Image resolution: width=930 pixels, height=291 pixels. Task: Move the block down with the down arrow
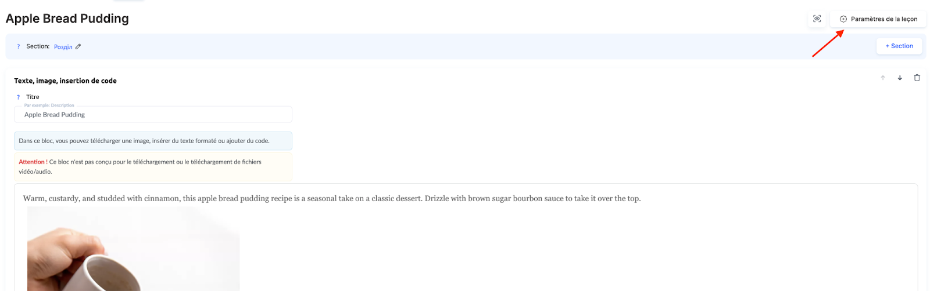pos(900,78)
